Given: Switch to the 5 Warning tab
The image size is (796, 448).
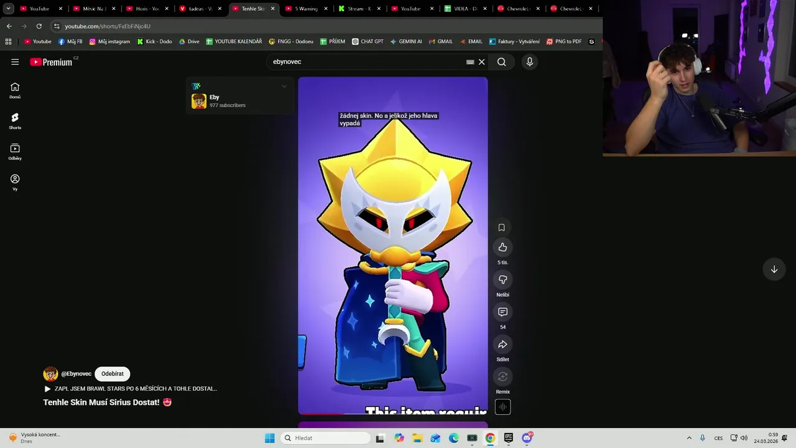Looking at the screenshot, I should tap(307, 9).
